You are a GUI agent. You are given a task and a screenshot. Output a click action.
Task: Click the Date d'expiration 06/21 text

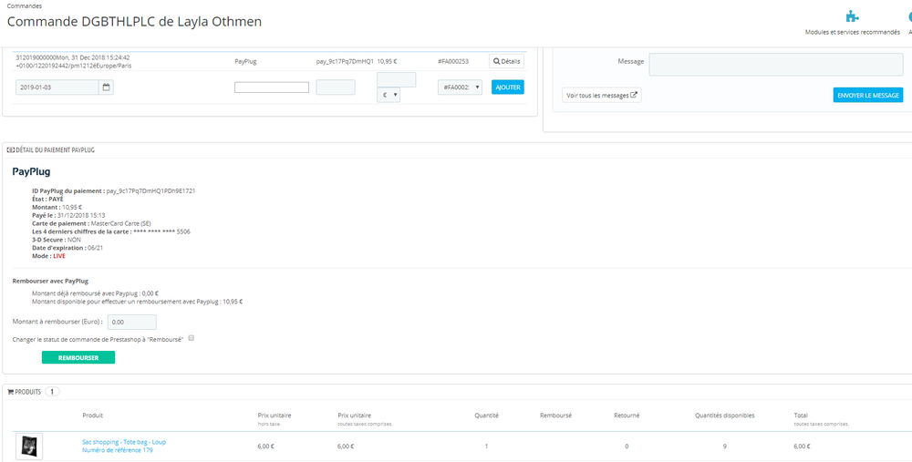tap(67, 248)
